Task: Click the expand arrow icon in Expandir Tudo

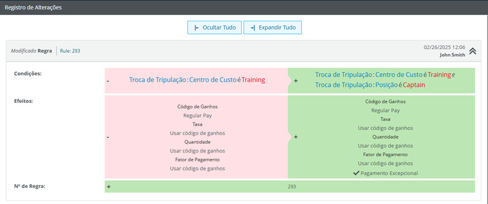Action: point(253,28)
